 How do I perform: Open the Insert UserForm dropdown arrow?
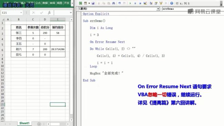pos(89,3)
